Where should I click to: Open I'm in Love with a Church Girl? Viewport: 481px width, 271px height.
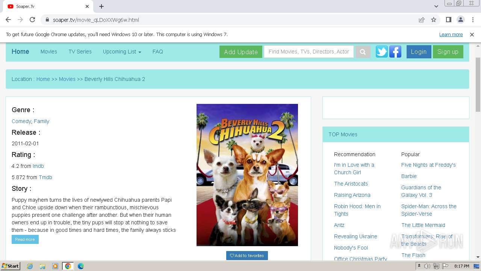pos(354,169)
